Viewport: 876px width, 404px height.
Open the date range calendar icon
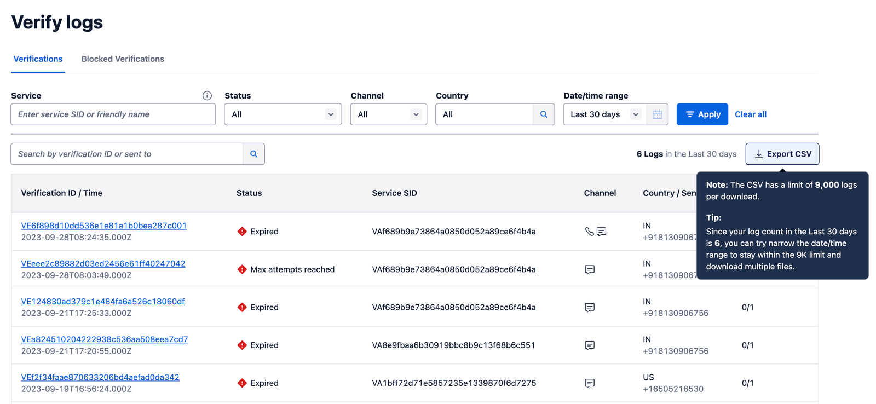pos(657,114)
